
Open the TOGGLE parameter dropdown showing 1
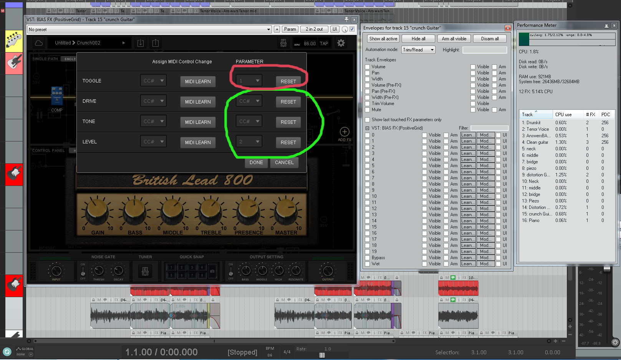click(x=249, y=81)
